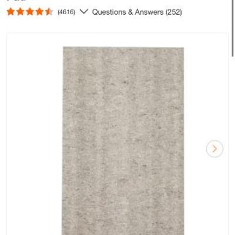Toggle the rating details arrow beside (4616)
Viewport: 235px width, 235px height.
[84, 12]
